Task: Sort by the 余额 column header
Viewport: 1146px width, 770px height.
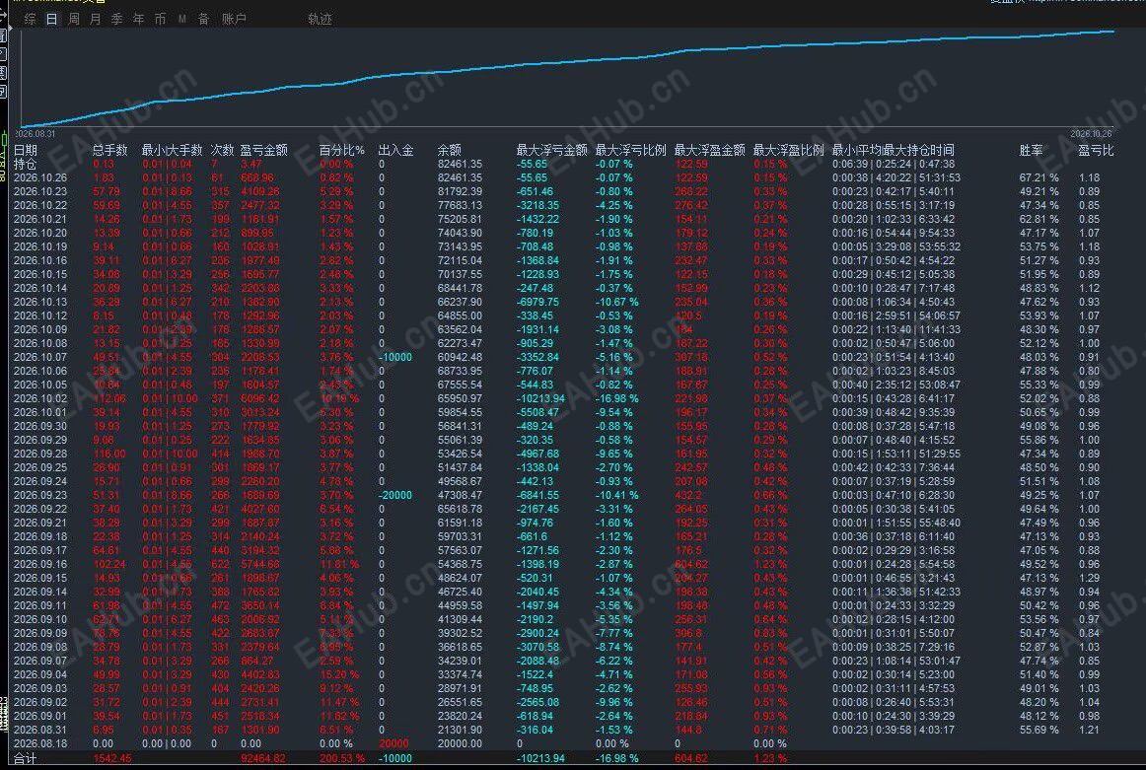Action: [x=450, y=150]
